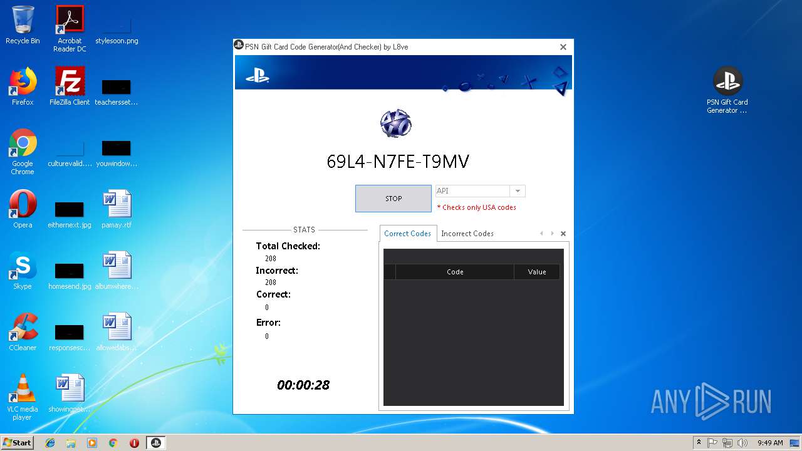Click the generated code 69L4-N7FE-T9MV
The height and width of the screenshot is (451, 802).
coord(398,162)
